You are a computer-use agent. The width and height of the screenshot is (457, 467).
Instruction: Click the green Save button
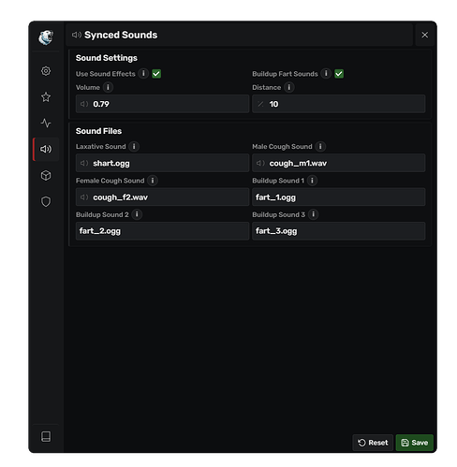pyautogui.click(x=414, y=443)
